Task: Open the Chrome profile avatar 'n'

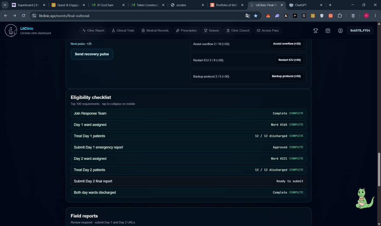Action: [x=366, y=16]
